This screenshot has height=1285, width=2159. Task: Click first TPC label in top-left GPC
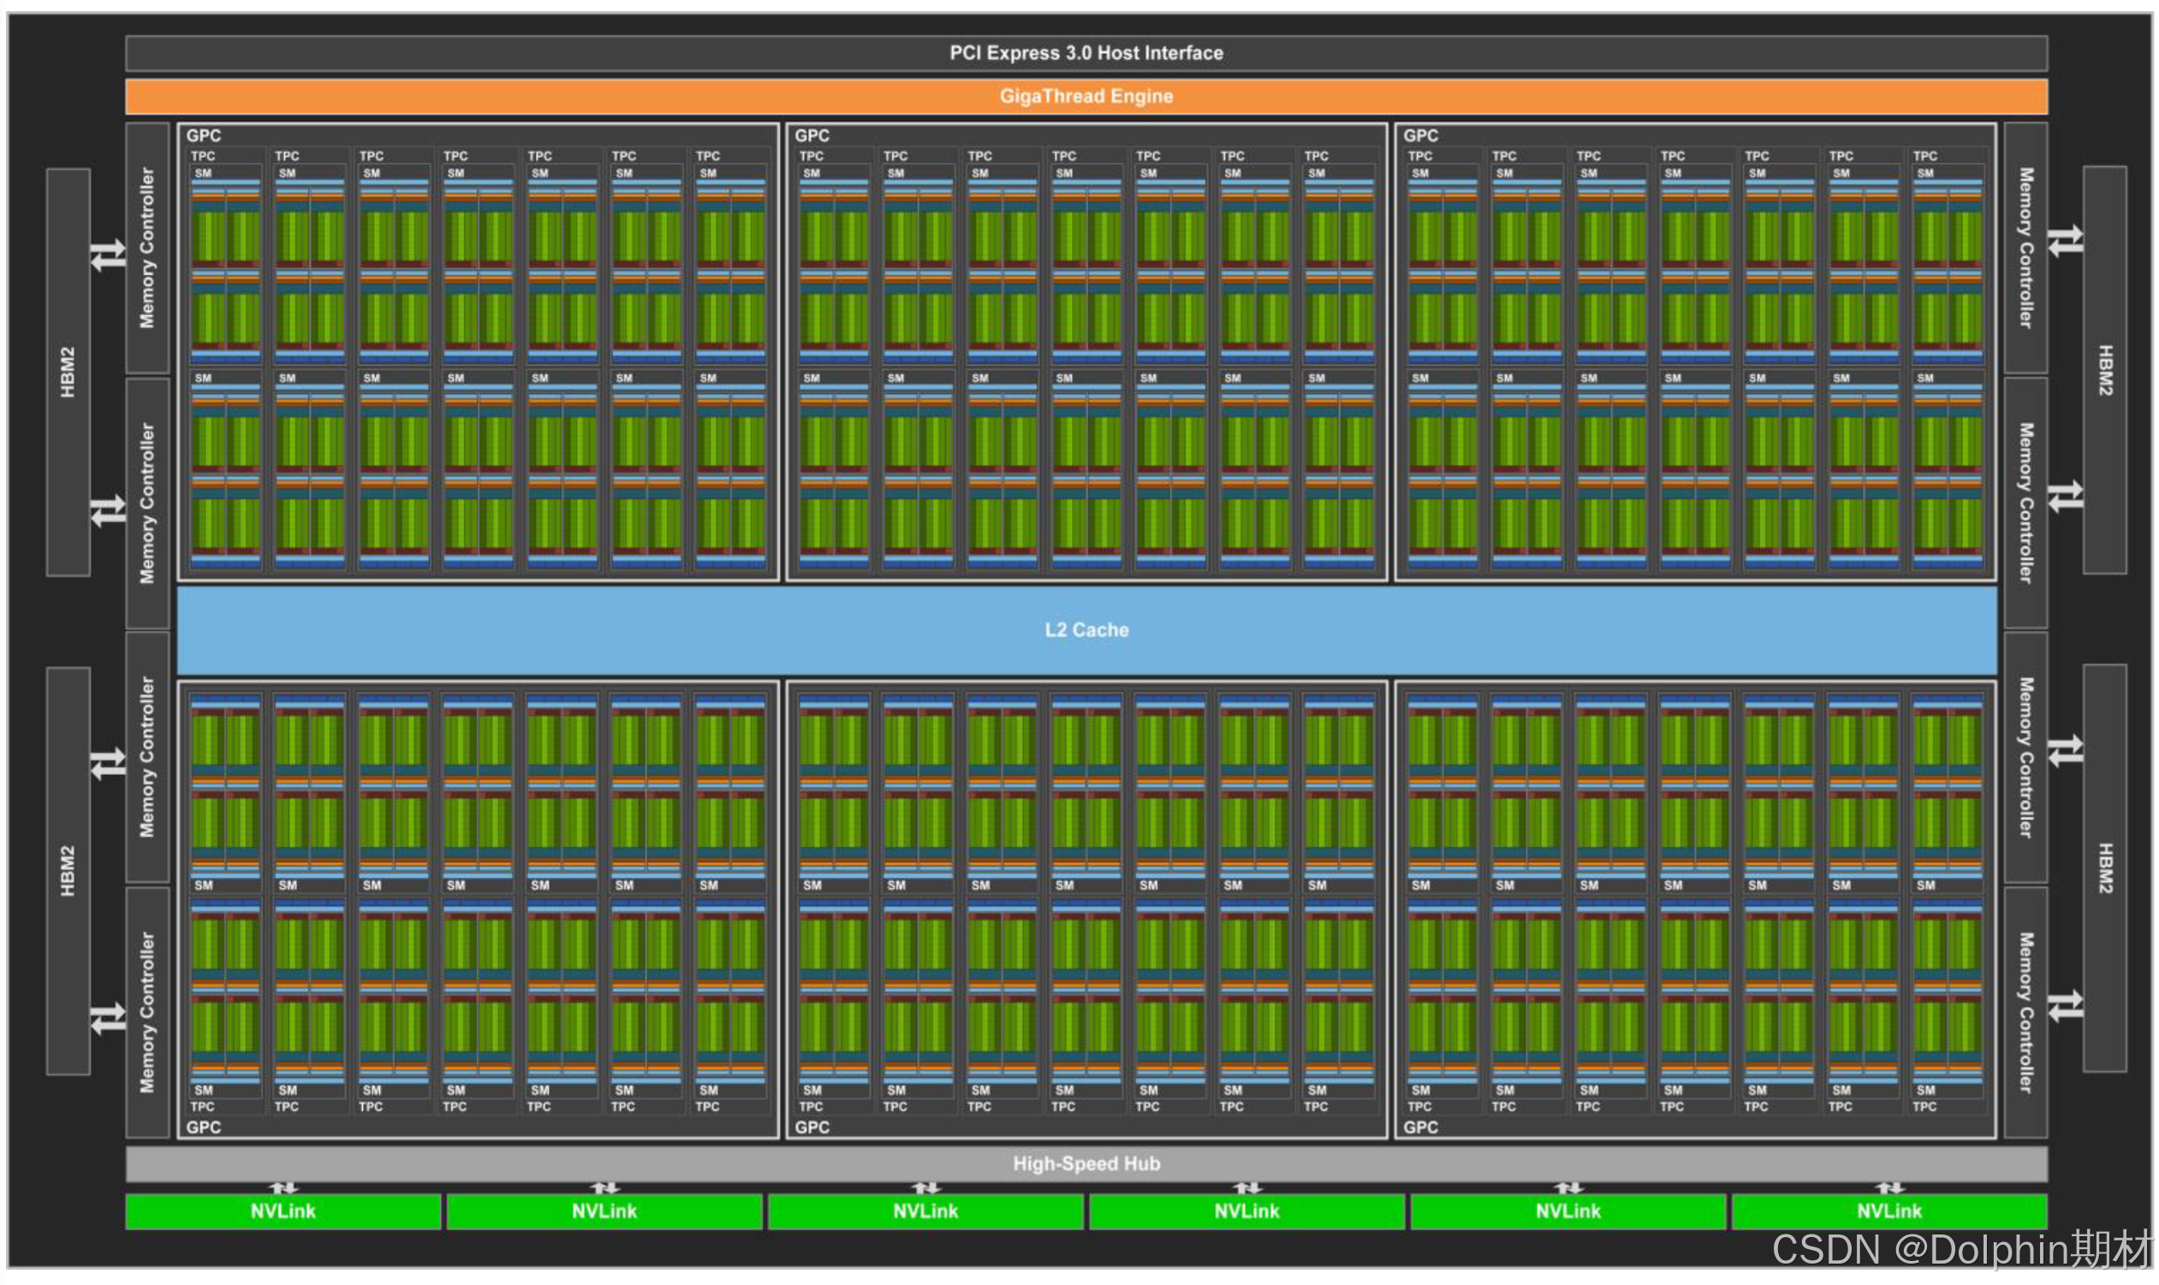[x=203, y=156]
